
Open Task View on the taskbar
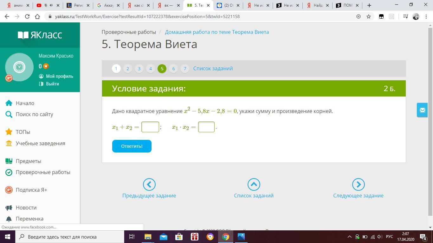[132, 237]
